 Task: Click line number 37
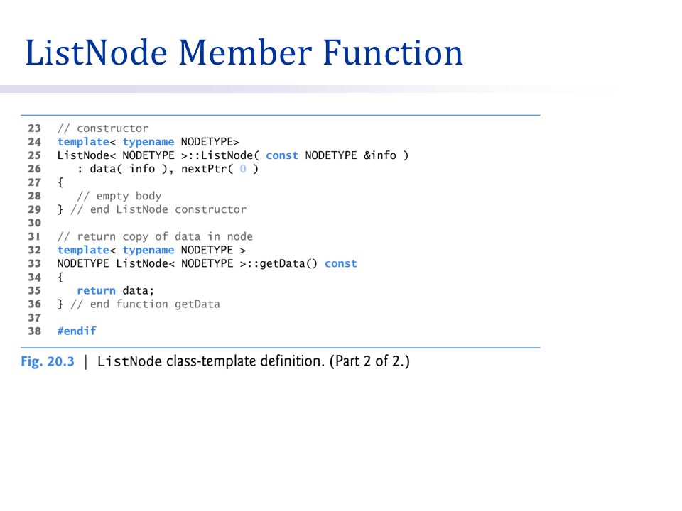34,318
